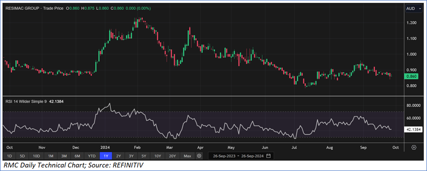Choose the 3Y range button
This screenshot has width=427, height=171.
(x=131, y=156)
